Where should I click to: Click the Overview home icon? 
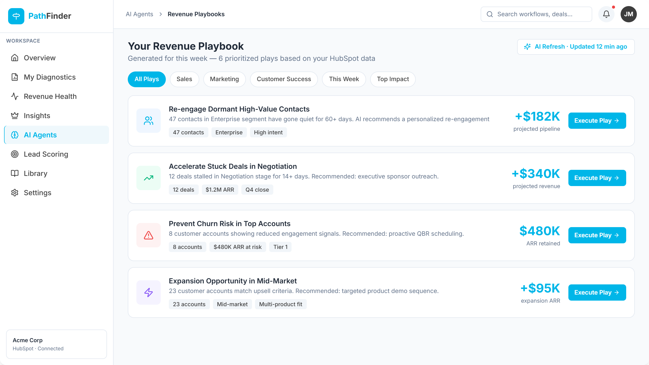(x=15, y=58)
